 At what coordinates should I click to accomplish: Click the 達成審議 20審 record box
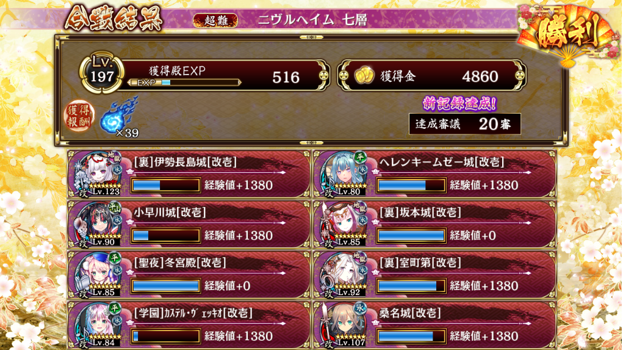pyautogui.click(x=464, y=124)
